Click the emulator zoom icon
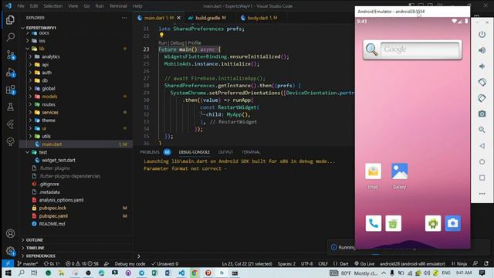Screen dimensions: 494x278 tap(482, 130)
